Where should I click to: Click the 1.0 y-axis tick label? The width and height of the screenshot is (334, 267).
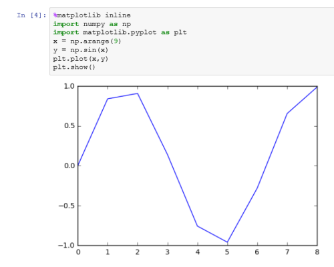tap(69, 86)
